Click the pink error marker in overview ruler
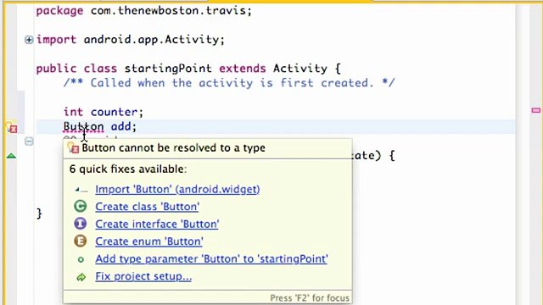Viewport: 543px width, 305px height. click(x=535, y=110)
